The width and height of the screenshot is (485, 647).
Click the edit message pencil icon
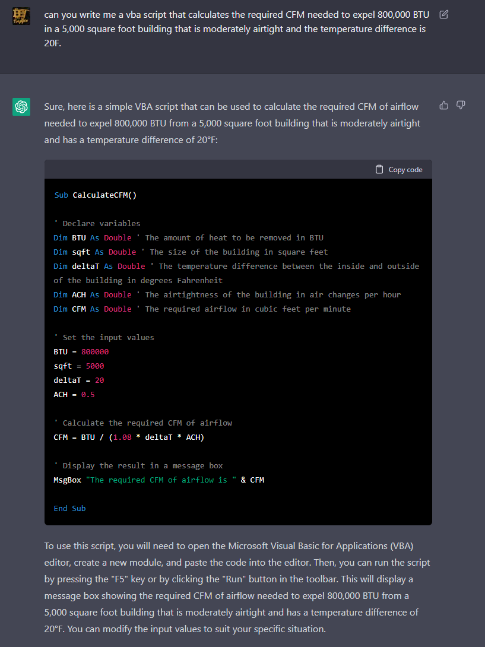pyautogui.click(x=443, y=14)
